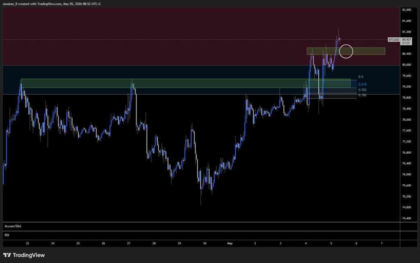
Task: Click the 74,400 price axis label
Action: (406, 218)
